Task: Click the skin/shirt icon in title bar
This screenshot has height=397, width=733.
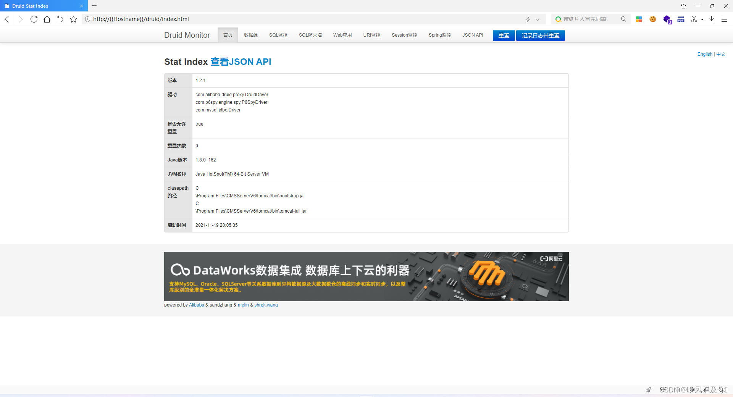Action: tap(683, 6)
